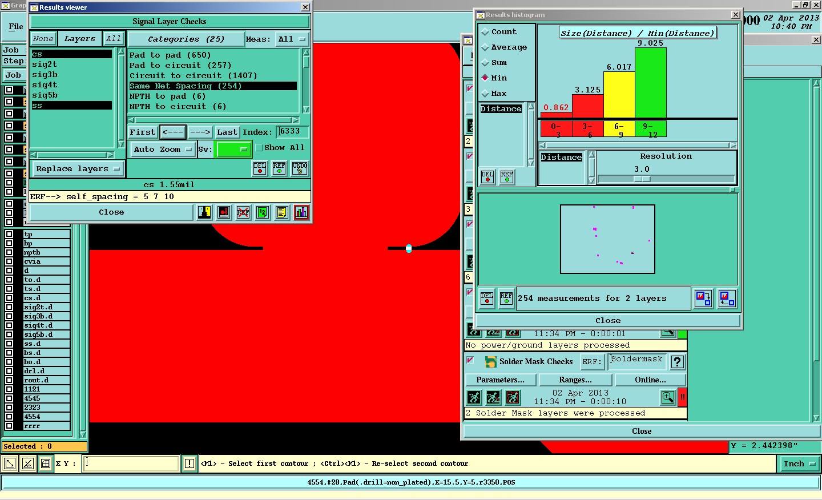The width and height of the screenshot is (822, 500).
Task: Click the red-outlined run icon under Solder Mask Checks
Action: [x=513, y=397]
